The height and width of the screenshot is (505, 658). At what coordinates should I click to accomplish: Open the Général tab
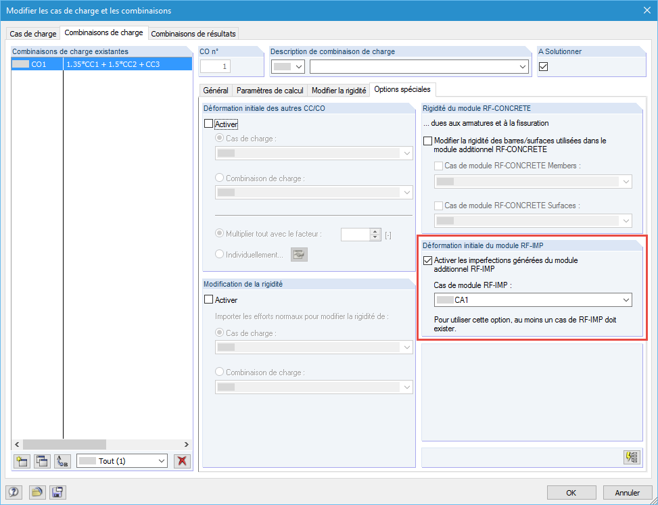[x=216, y=90]
